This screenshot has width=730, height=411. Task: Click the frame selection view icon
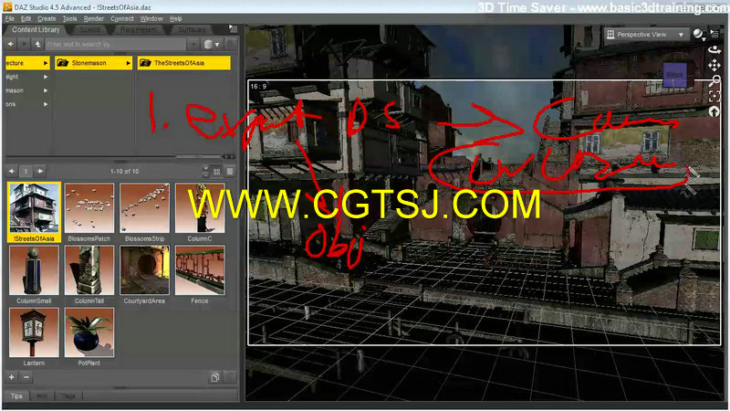714,97
